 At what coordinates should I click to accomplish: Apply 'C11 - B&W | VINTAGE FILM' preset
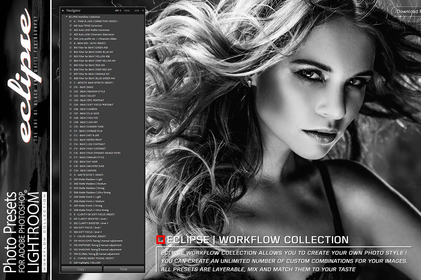coord(88,131)
